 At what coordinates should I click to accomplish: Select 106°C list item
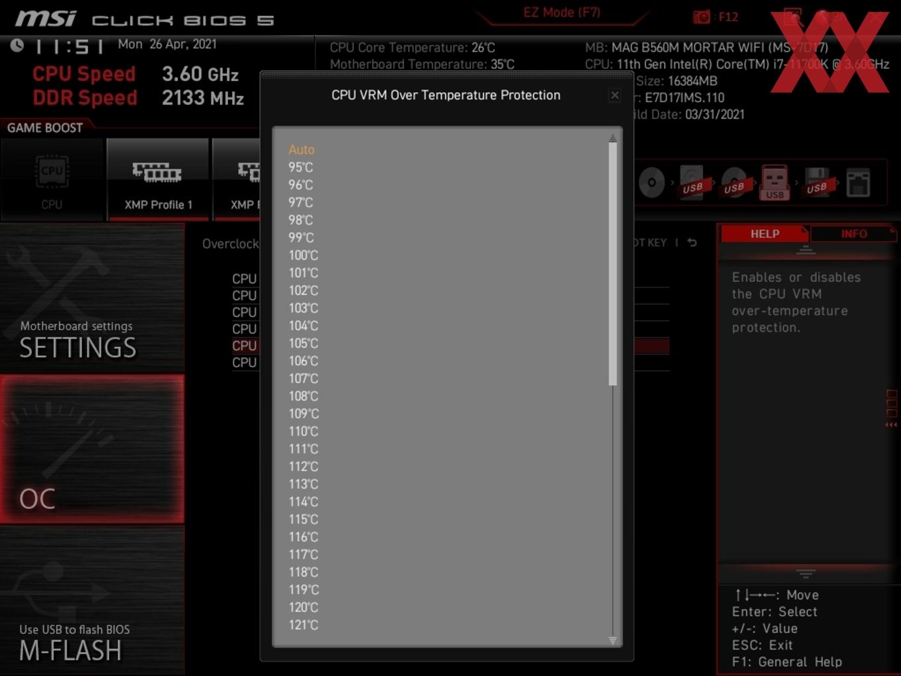point(303,361)
